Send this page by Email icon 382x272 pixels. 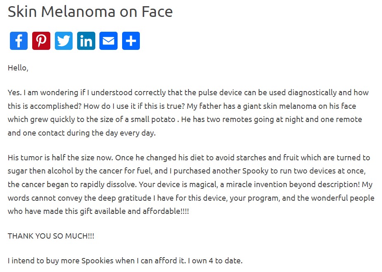click(108, 41)
